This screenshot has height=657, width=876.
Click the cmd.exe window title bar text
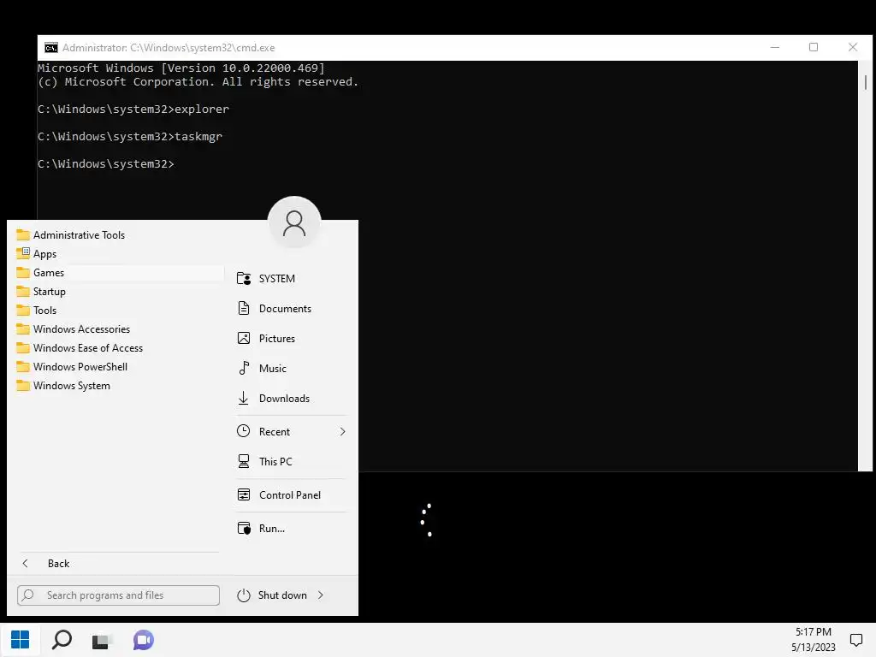point(169,48)
